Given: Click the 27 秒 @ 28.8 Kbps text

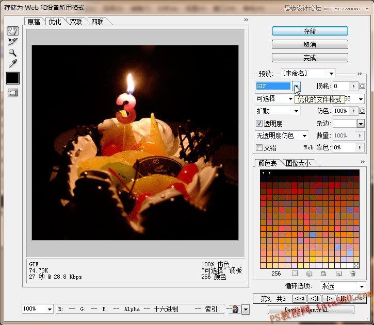Looking at the screenshot, I should 55,277.
